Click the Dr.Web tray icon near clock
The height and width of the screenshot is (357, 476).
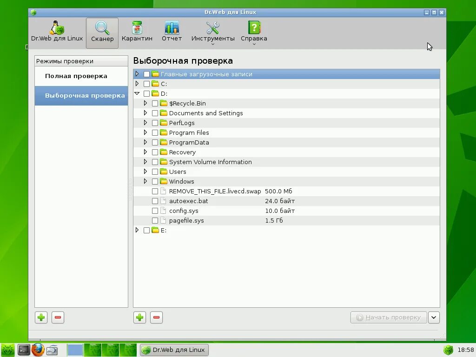[x=449, y=350]
